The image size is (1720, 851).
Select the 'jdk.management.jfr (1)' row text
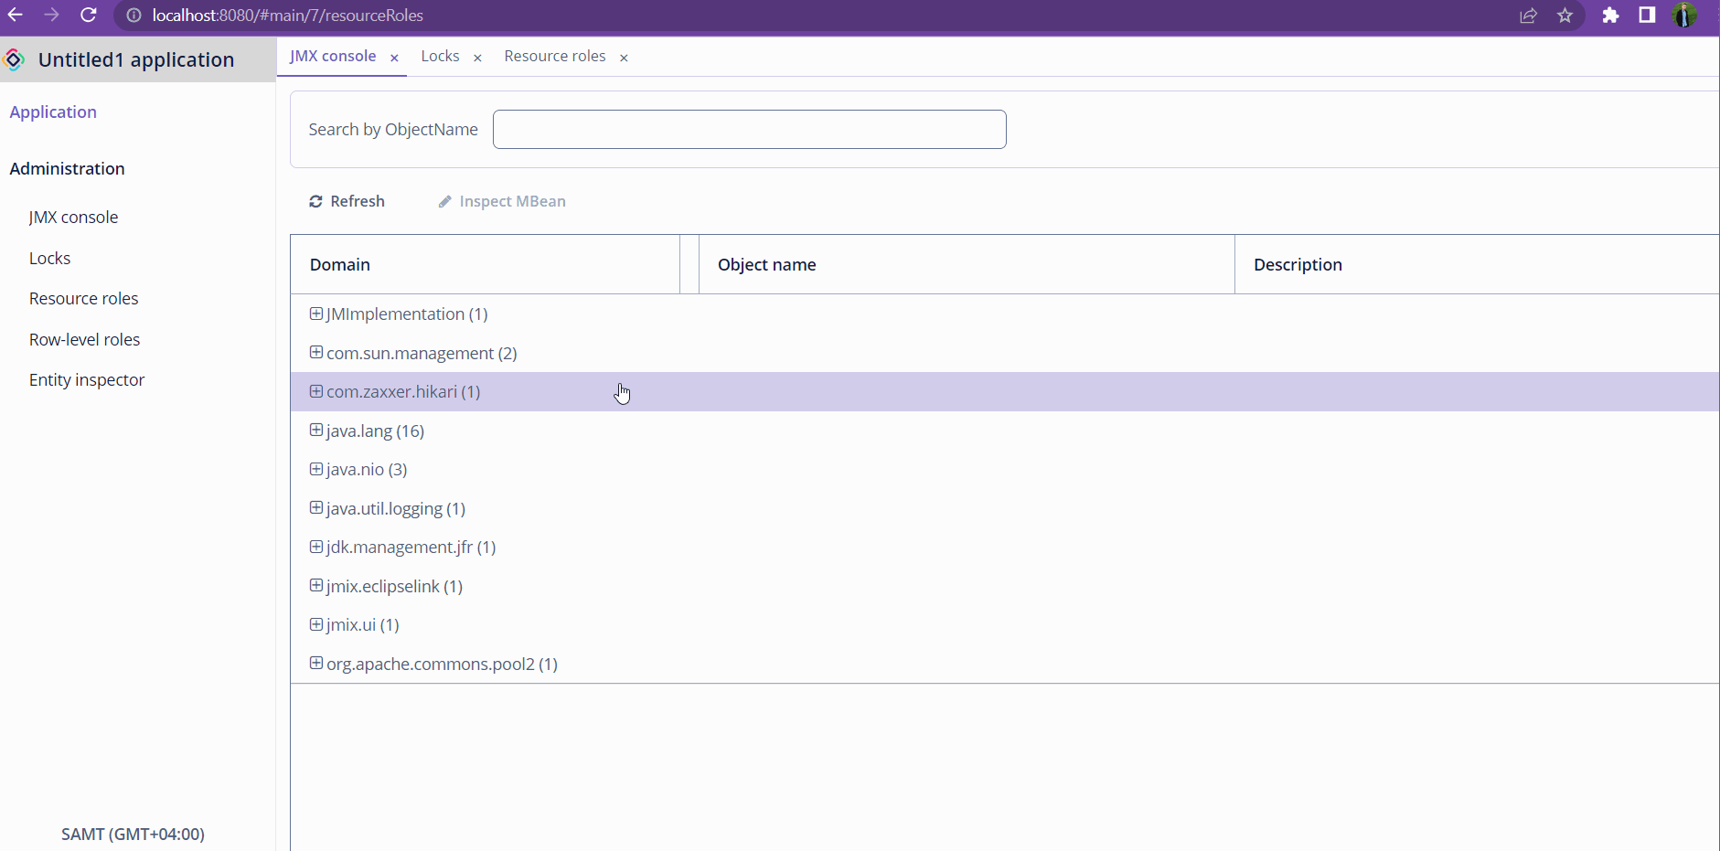pyautogui.click(x=411, y=548)
